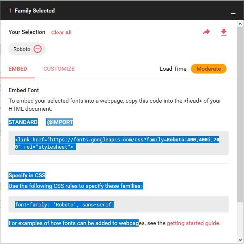Image resolution: width=244 pixels, height=244 pixels.
Task: Click scrollbar down arrow
Action: point(240,240)
